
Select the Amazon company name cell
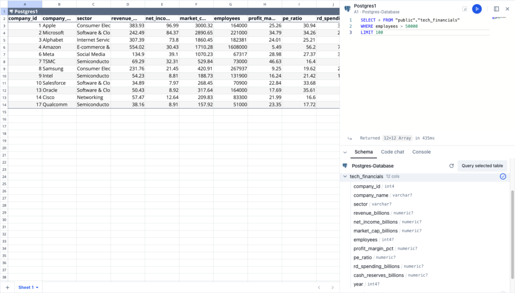59,47
